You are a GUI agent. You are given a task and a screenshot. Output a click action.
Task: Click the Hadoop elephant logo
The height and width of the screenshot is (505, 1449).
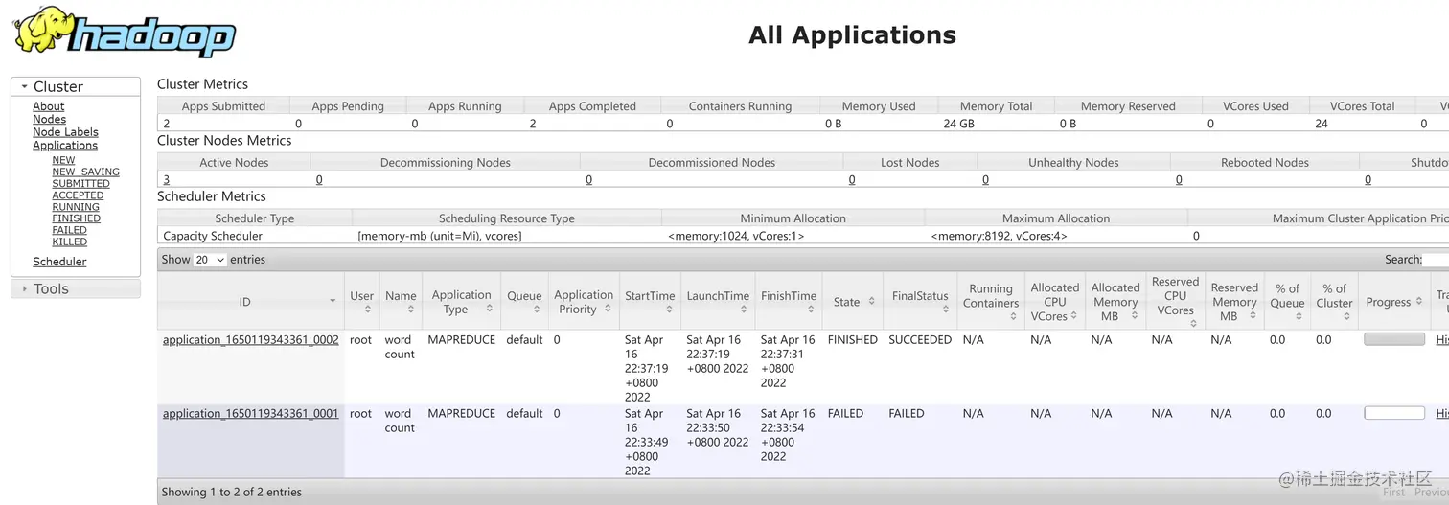[x=123, y=32]
